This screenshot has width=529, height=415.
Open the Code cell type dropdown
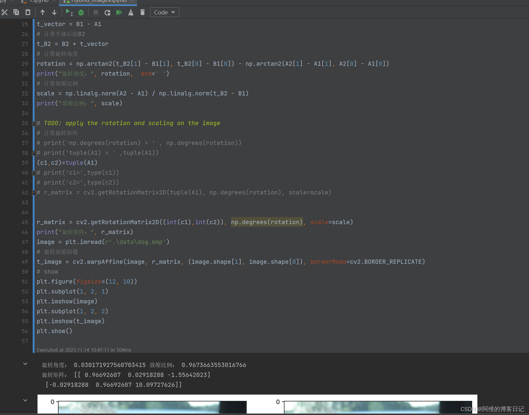pyautogui.click(x=164, y=12)
